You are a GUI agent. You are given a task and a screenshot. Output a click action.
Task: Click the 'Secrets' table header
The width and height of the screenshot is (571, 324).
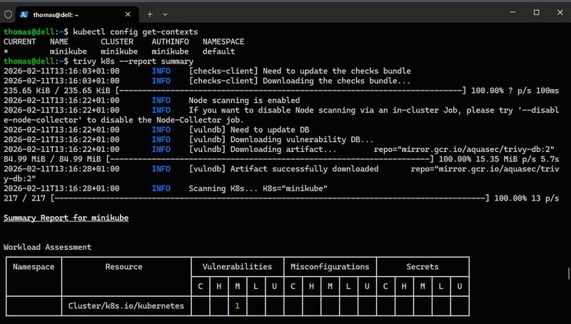pyautogui.click(x=423, y=266)
